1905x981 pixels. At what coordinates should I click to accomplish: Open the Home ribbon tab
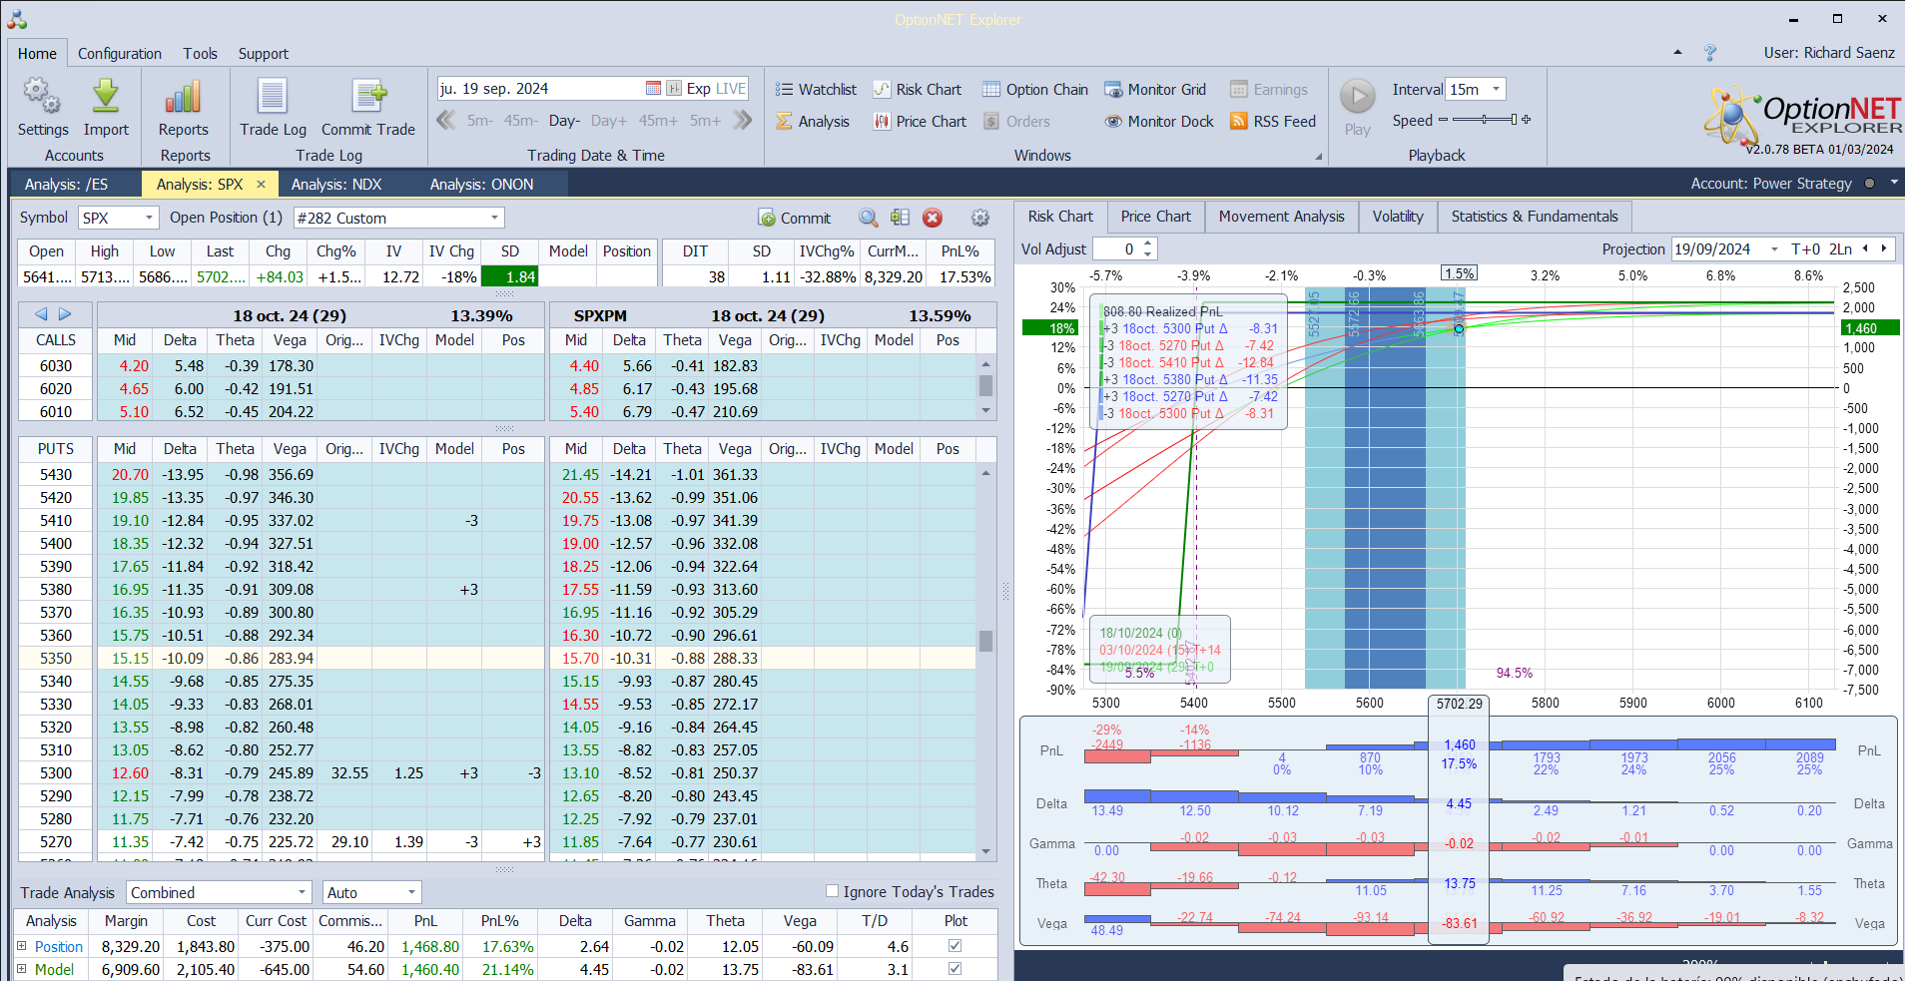(x=37, y=53)
